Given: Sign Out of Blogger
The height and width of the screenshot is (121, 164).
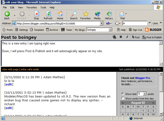Looking at the screenshot, I should coord(135,30).
